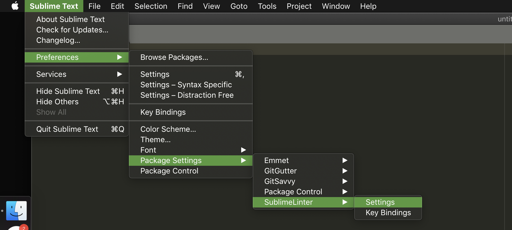Open Finder from the dock

tap(16, 211)
